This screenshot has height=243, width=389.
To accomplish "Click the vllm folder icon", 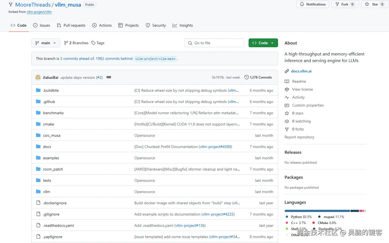I will click(38, 192).
